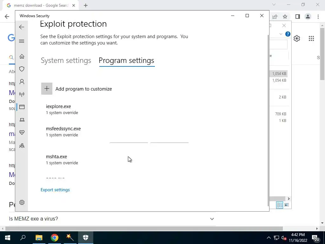The image size is (325, 244).
Task: Open App & browser control icon
Action: click(22, 107)
